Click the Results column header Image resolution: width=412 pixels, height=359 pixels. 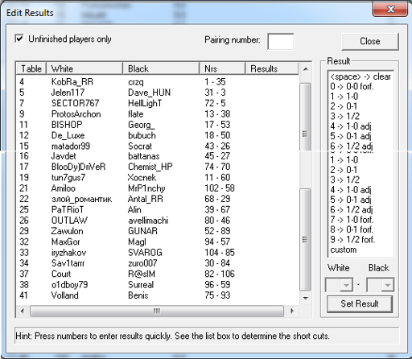(x=272, y=68)
